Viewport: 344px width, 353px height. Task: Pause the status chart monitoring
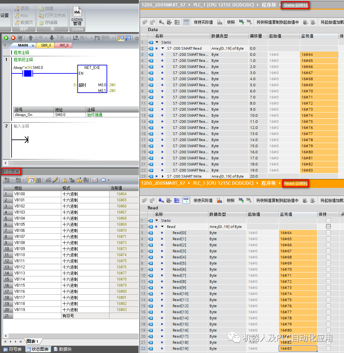pyautogui.click(x=38, y=180)
